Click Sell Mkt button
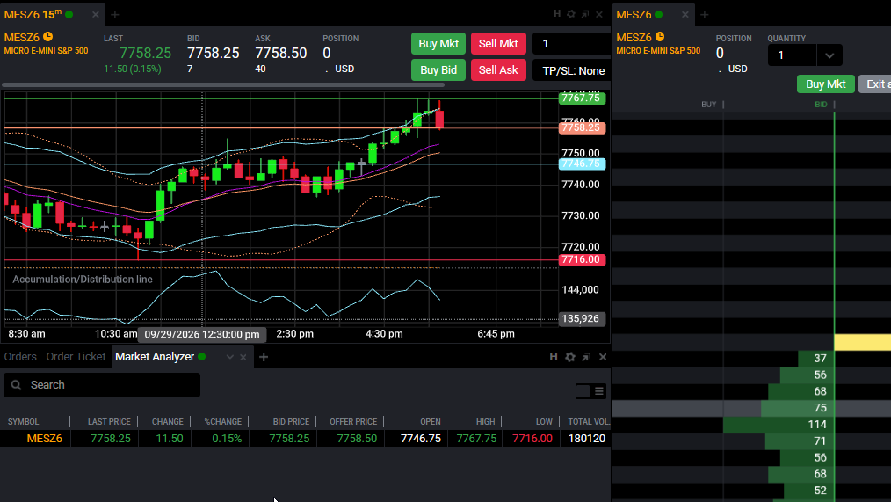 [x=498, y=44]
